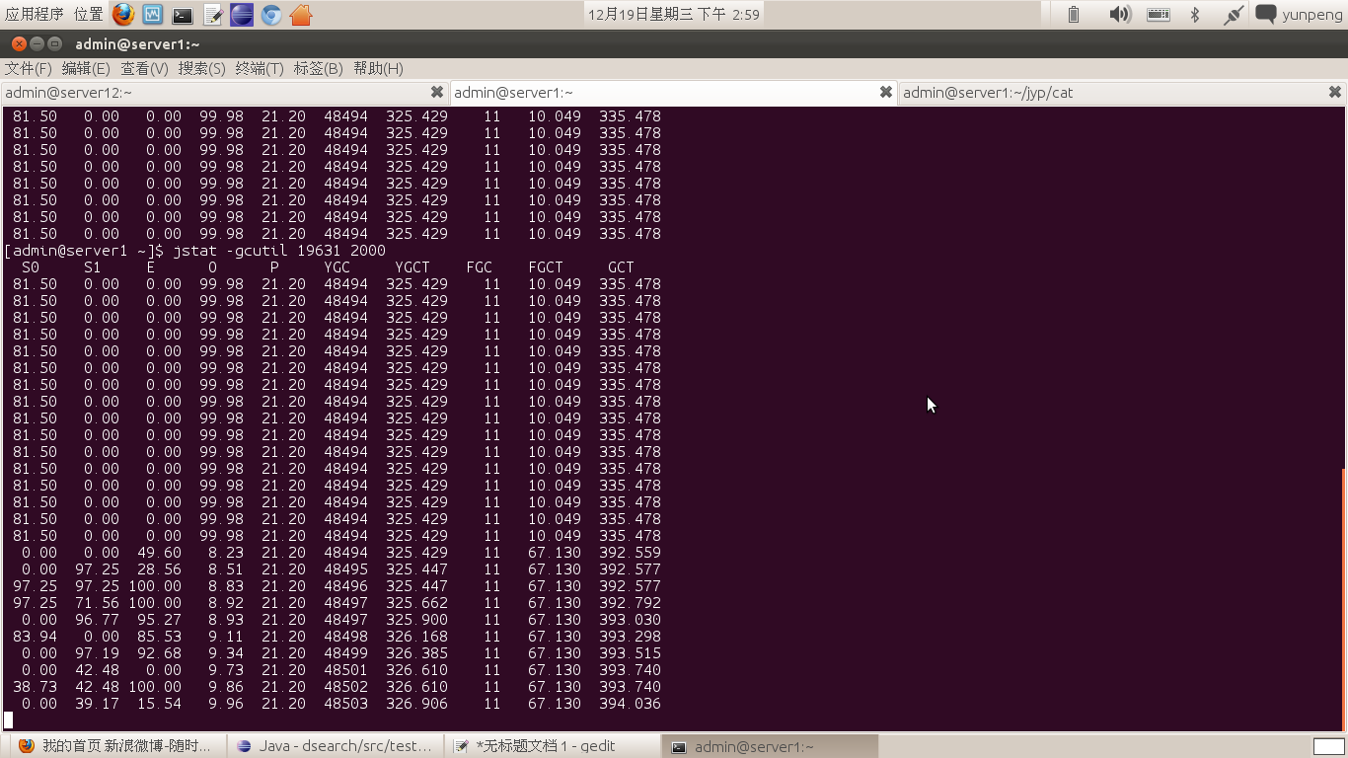Click the terminal cursor on the last line
The height and width of the screenshot is (758, 1348).
[x=9, y=720]
